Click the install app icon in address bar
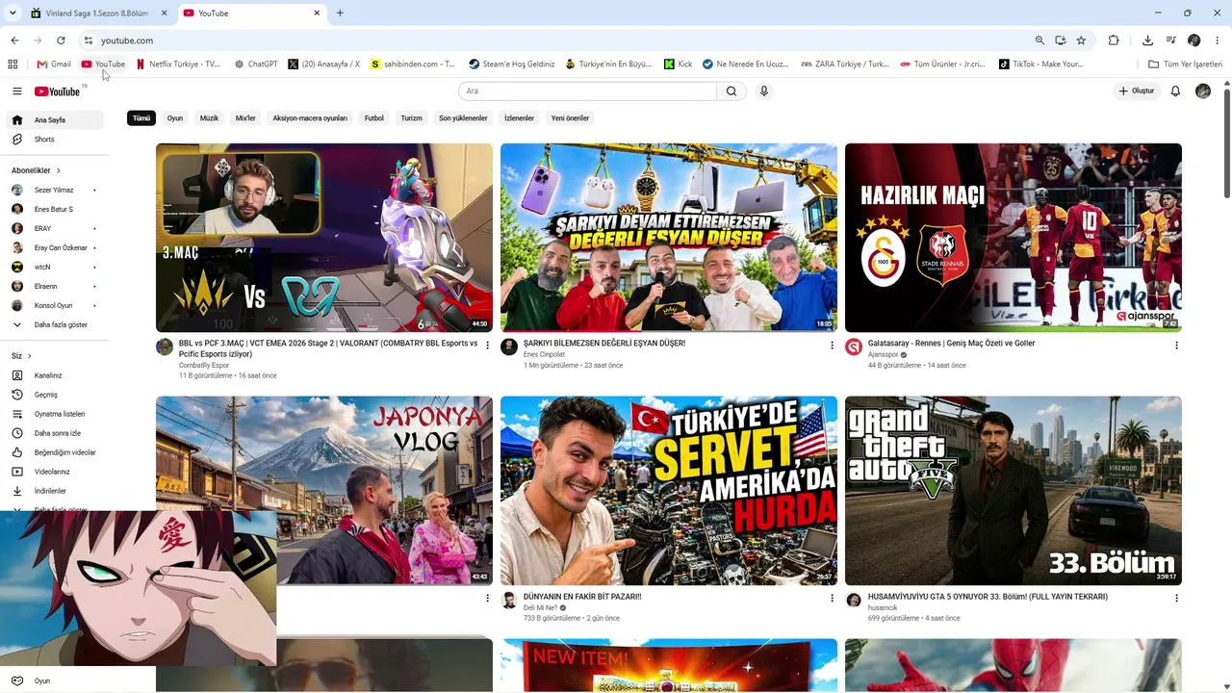The height and width of the screenshot is (693, 1232). 1060,40
